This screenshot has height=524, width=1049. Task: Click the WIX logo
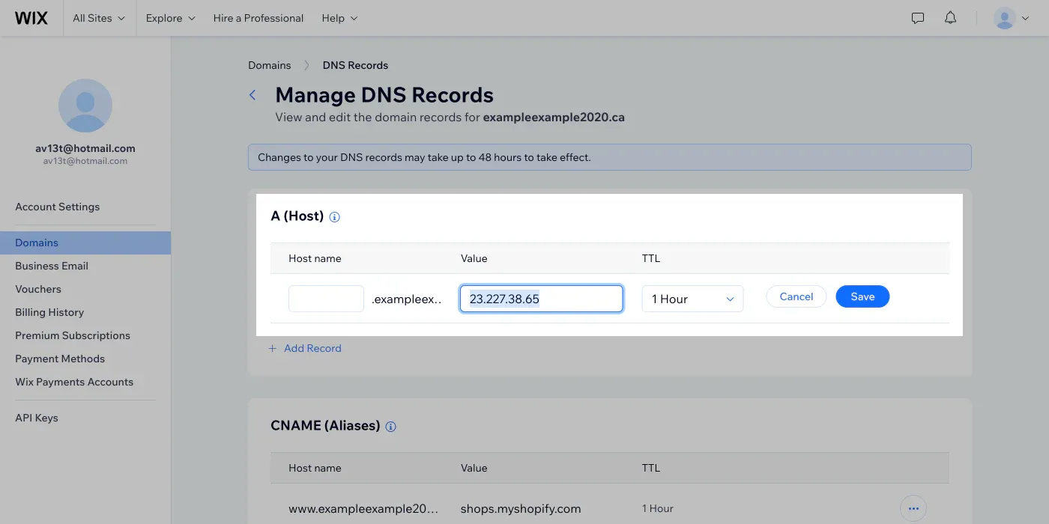pos(31,18)
